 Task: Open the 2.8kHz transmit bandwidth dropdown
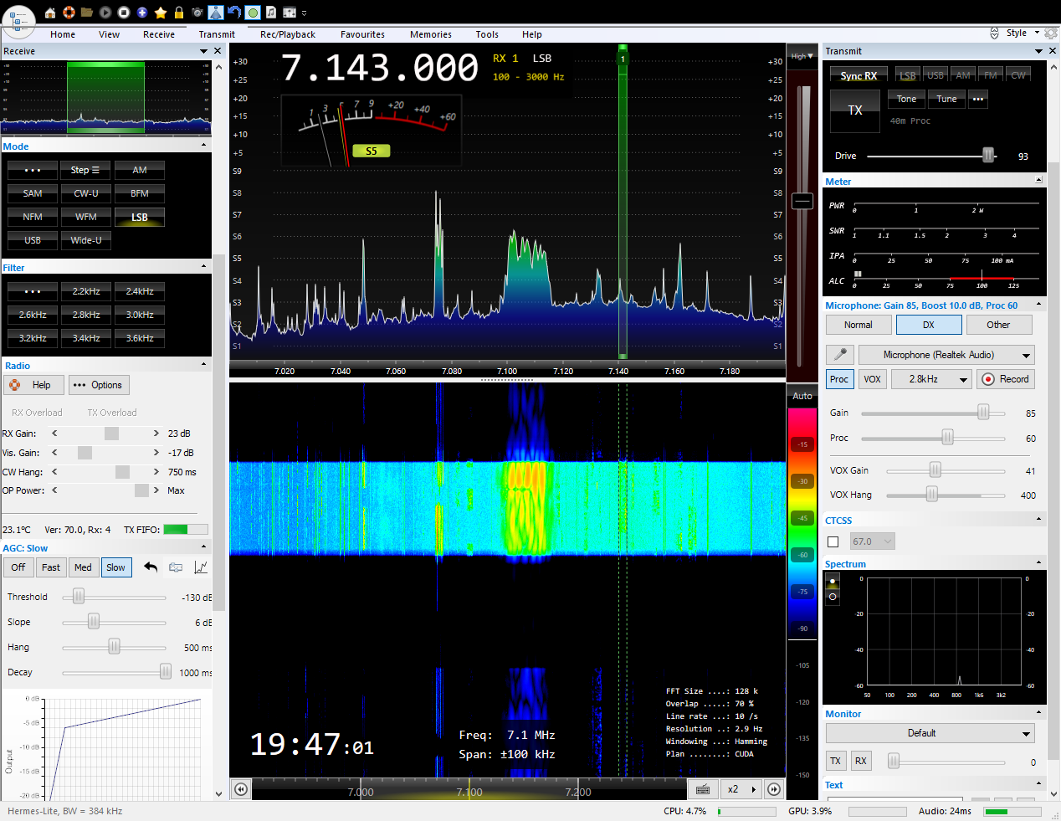[x=930, y=379]
